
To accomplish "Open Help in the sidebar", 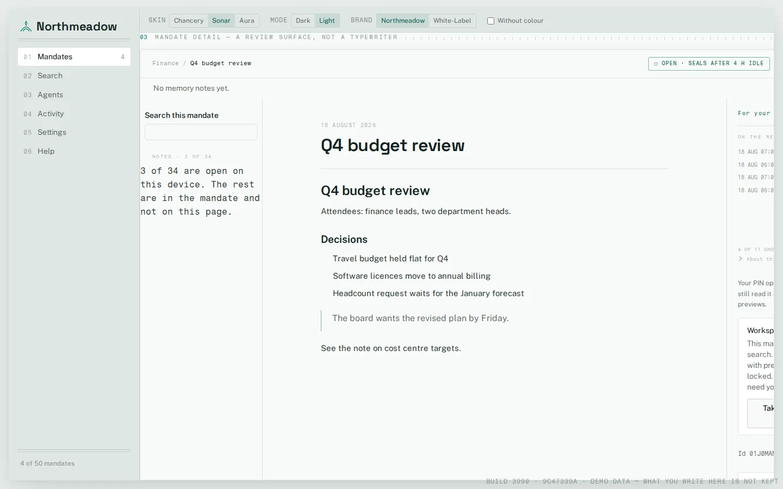I will (x=74, y=151).
